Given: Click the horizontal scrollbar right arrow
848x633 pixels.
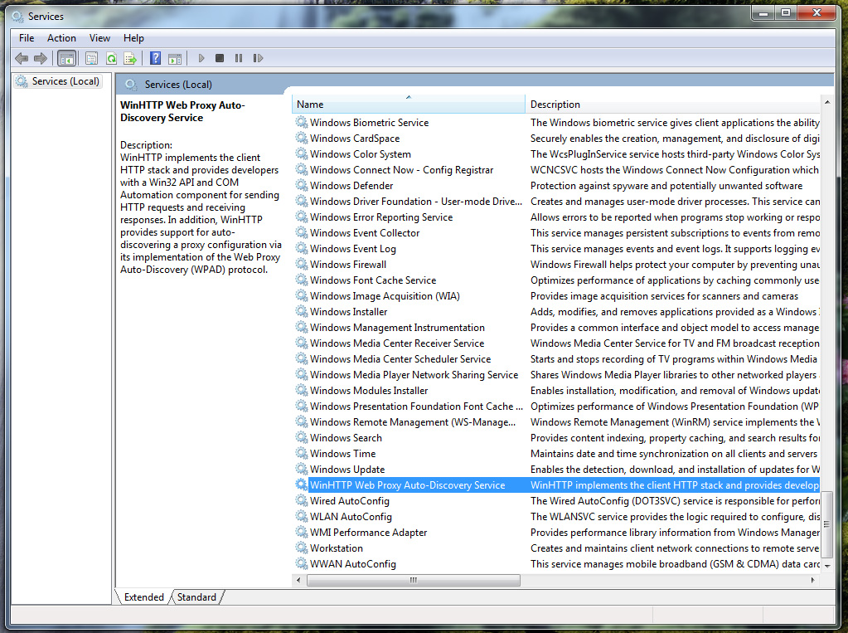Looking at the screenshot, I should point(813,580).
